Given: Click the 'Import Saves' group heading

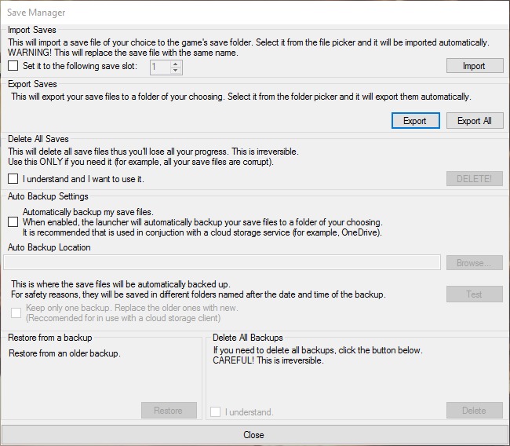Looking at the screenshot, I should (x=32, y=30).
